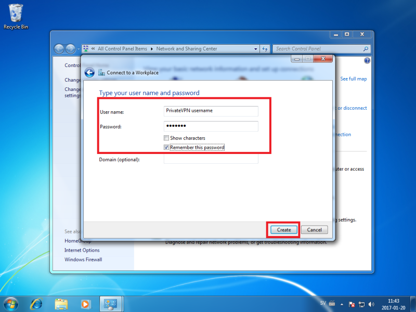
Task: Click the 'Type your user name and password' heading
Action: click(x=149, y=93)
